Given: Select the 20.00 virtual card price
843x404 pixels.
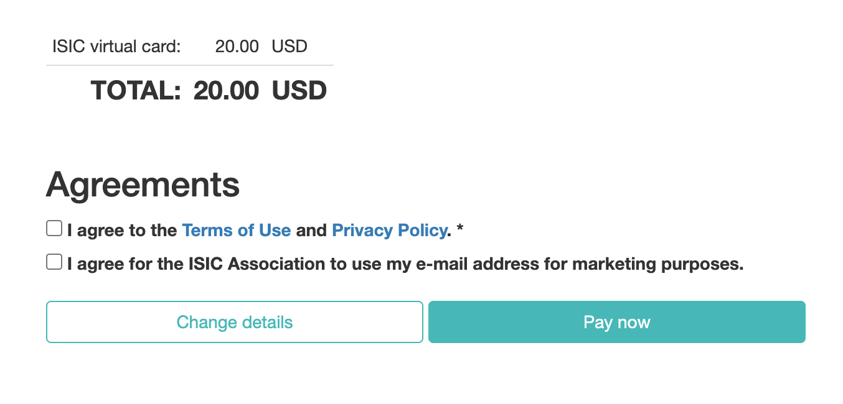Looking at the screenshot, I should (x=237, y=47).
